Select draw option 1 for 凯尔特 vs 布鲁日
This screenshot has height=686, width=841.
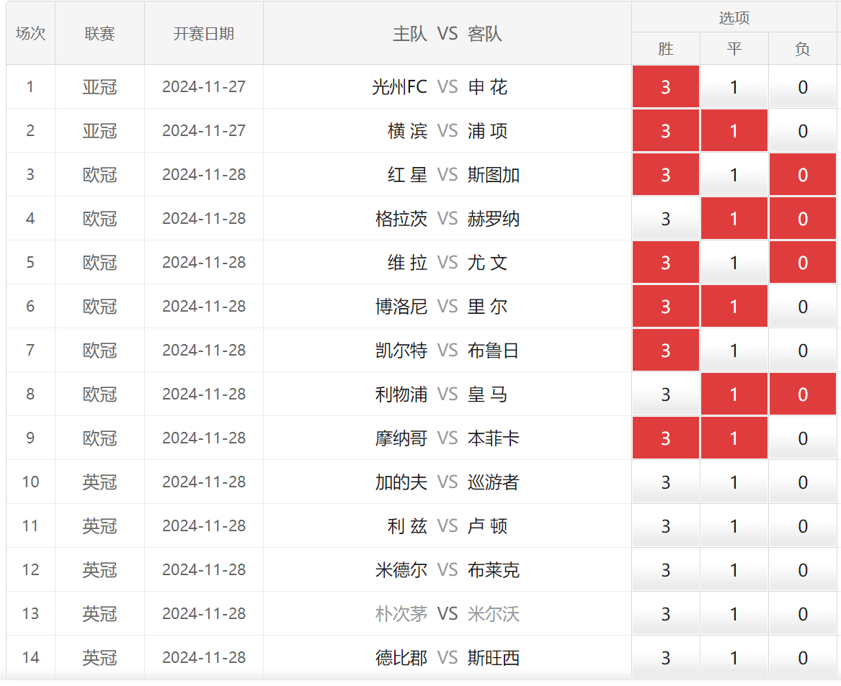tap(734, 351)
